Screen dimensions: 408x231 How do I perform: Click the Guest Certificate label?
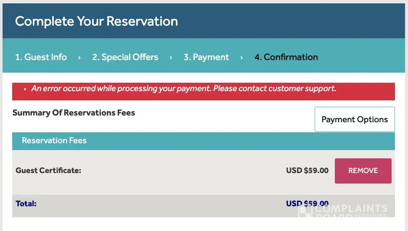point(48,171)
